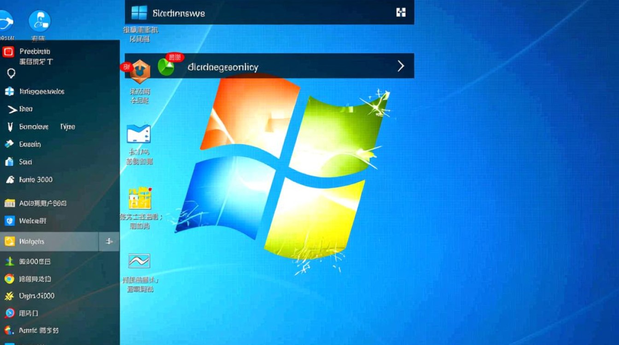Select the "Bonoleve" menu item
619x345 pixels.
point(34,126)
